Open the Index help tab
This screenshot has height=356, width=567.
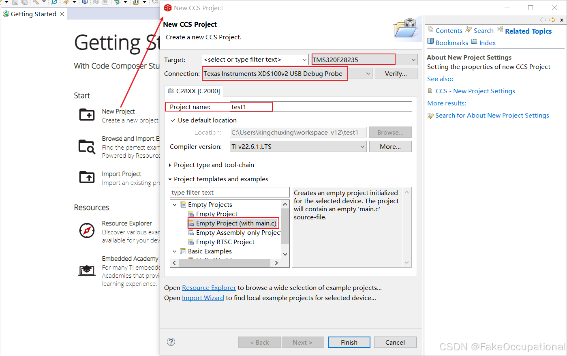point(488,43)
